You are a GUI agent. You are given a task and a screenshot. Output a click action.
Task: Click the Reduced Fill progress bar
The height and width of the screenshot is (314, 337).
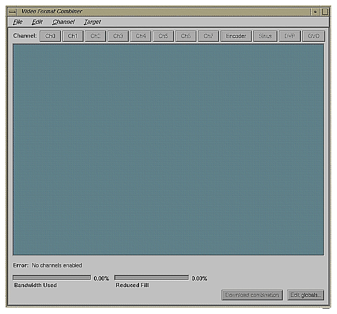click(152, 278)
